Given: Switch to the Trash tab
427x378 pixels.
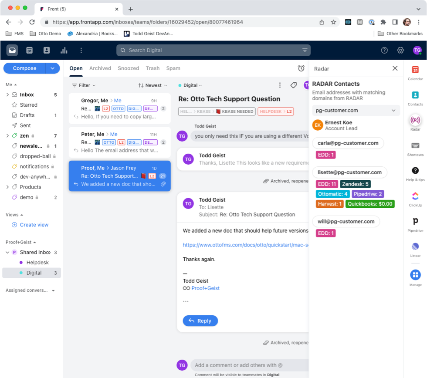Looking at the screenshot, I should (152, 68).
